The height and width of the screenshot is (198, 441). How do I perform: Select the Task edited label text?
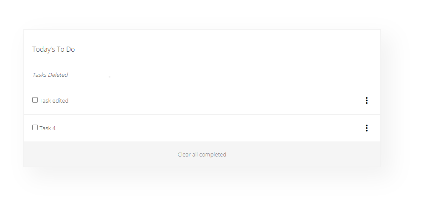click(x=54, y=101)
